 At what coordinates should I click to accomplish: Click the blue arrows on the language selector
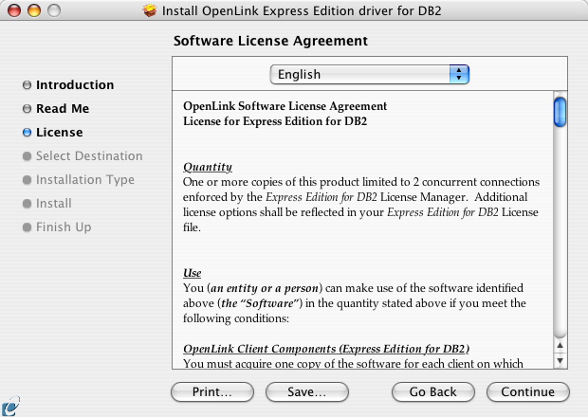459,74
